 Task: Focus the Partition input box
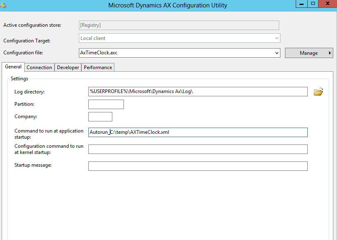[x=106, y=105]
